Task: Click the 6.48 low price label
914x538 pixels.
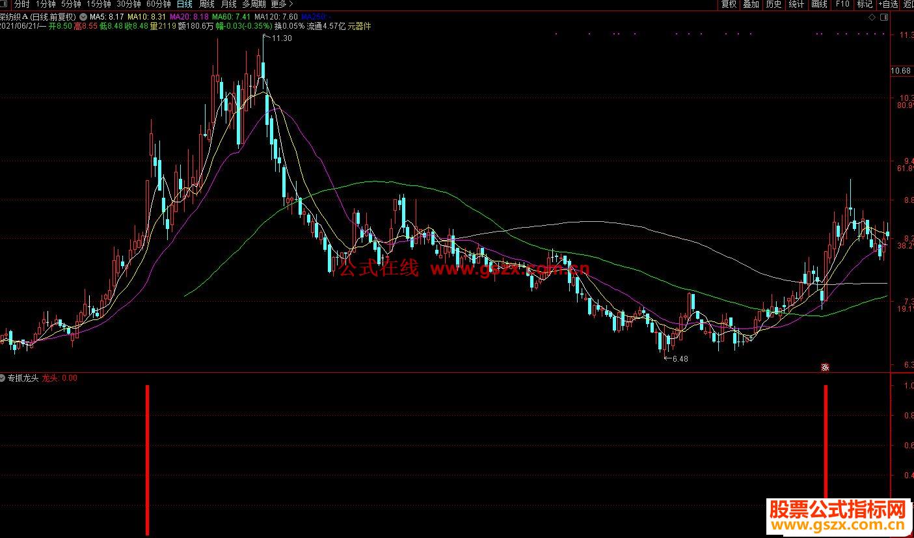Action: click(x=680, y=358)
